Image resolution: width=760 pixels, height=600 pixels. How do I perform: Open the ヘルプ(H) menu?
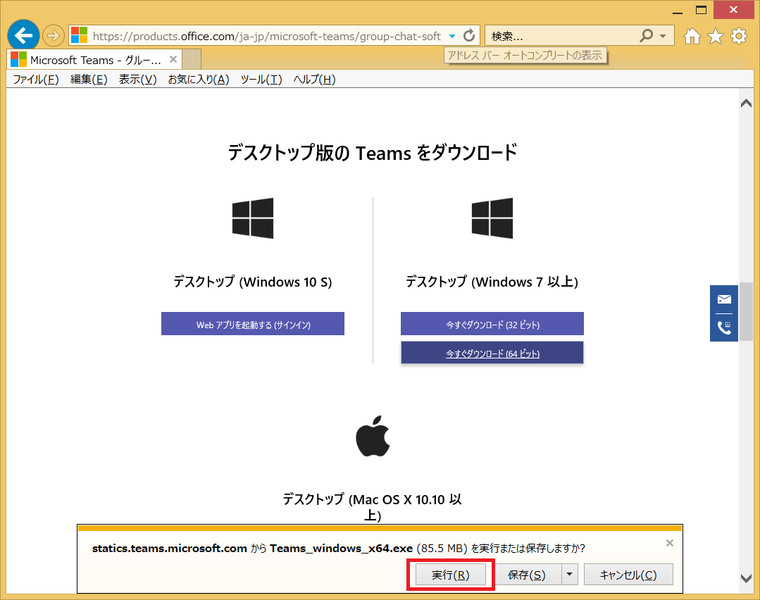click(314, 80)
